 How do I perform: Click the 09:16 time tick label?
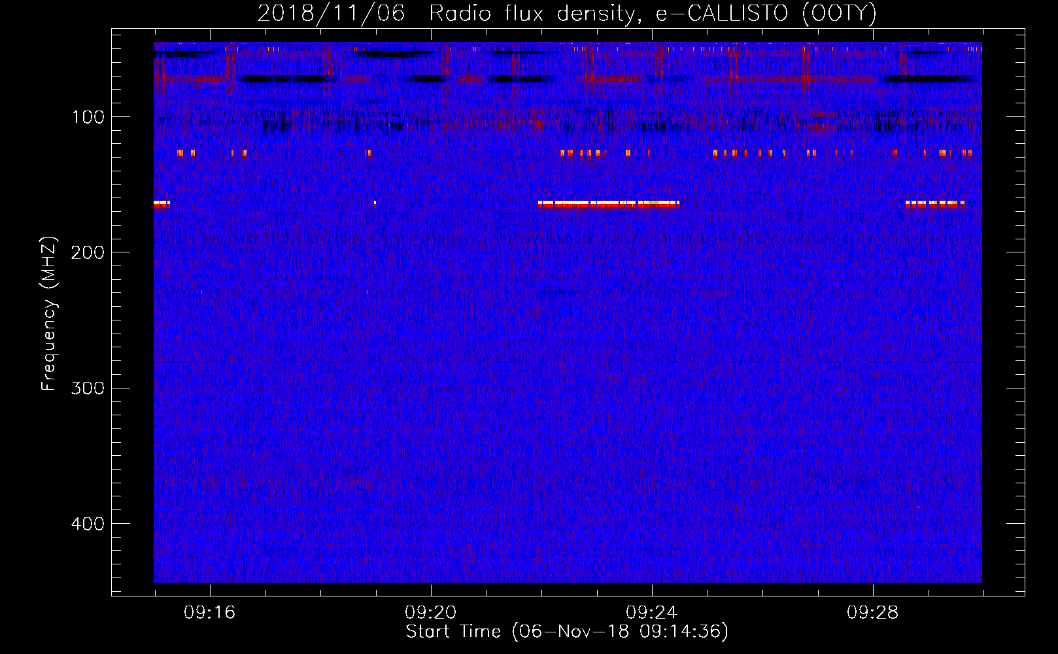pyautogui.click(x=209, y=613)
